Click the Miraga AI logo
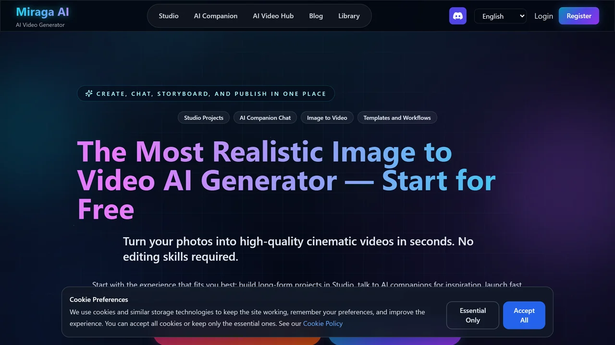The image size is (615, 345). pos(43,12)
